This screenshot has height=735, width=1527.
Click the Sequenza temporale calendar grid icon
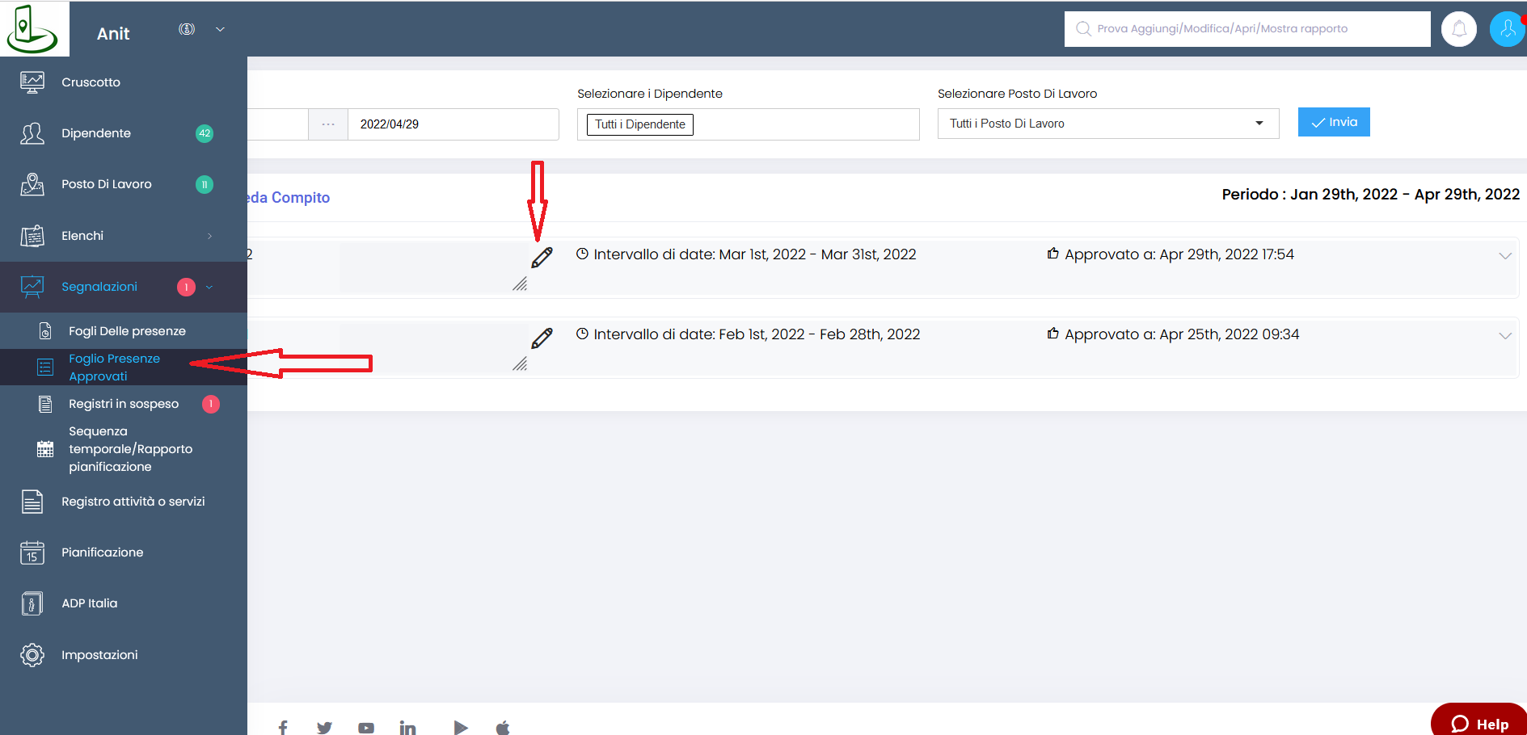pyautogui.click(x=45, y=449)
